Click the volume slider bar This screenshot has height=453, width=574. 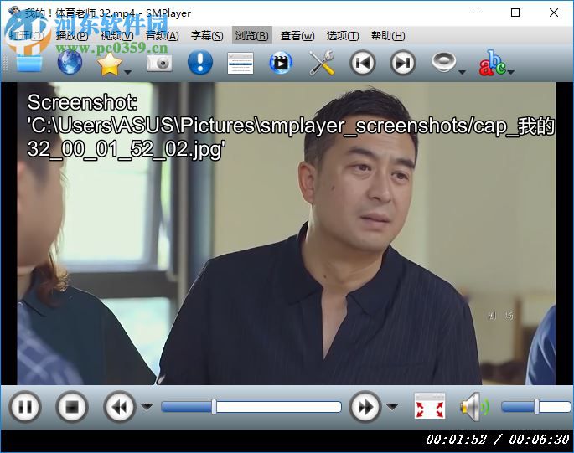[x=531, y=407]
